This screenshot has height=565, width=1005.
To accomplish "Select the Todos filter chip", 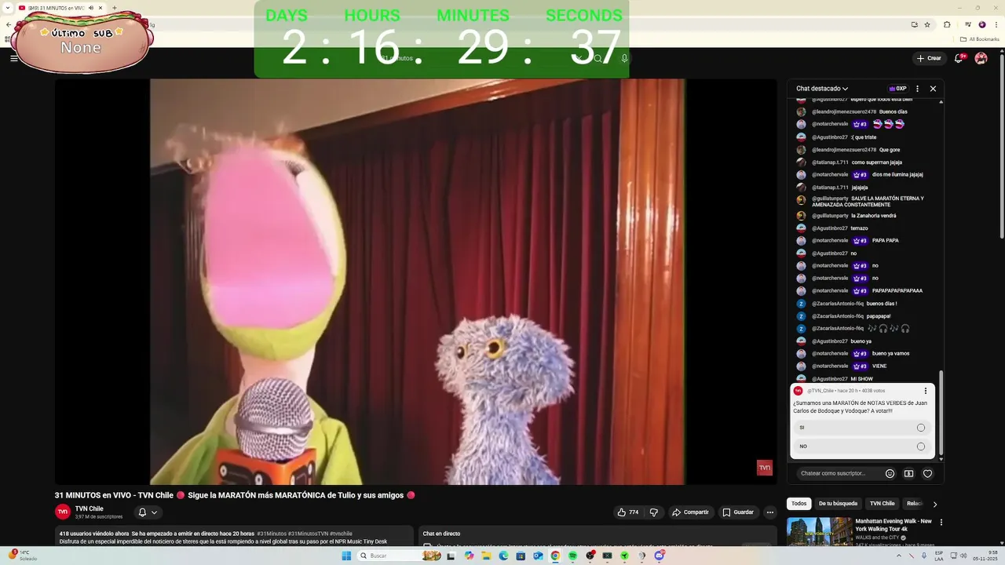I will pos(799,504).
